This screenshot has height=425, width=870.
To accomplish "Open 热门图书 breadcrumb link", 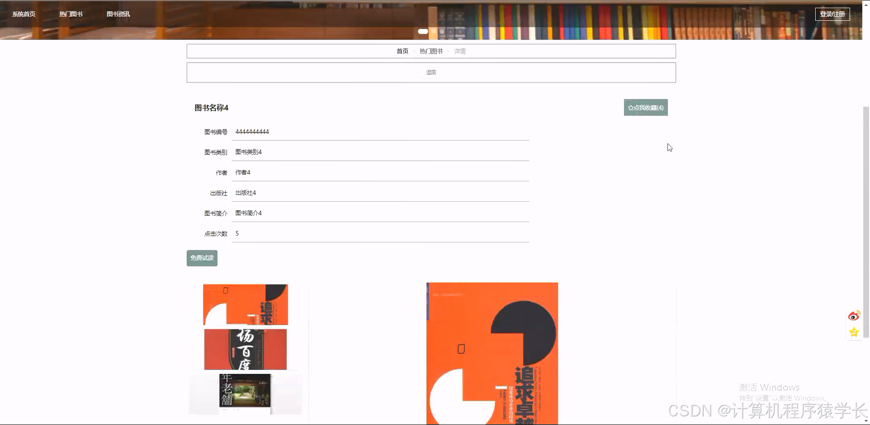I will [431, 51].
